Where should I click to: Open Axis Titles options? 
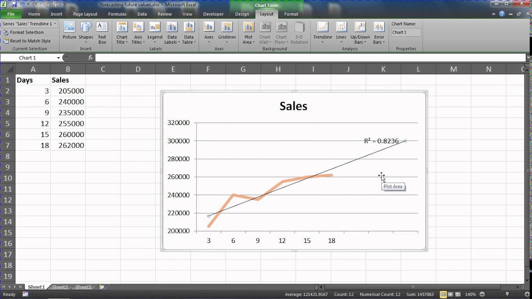pos(138,33)
